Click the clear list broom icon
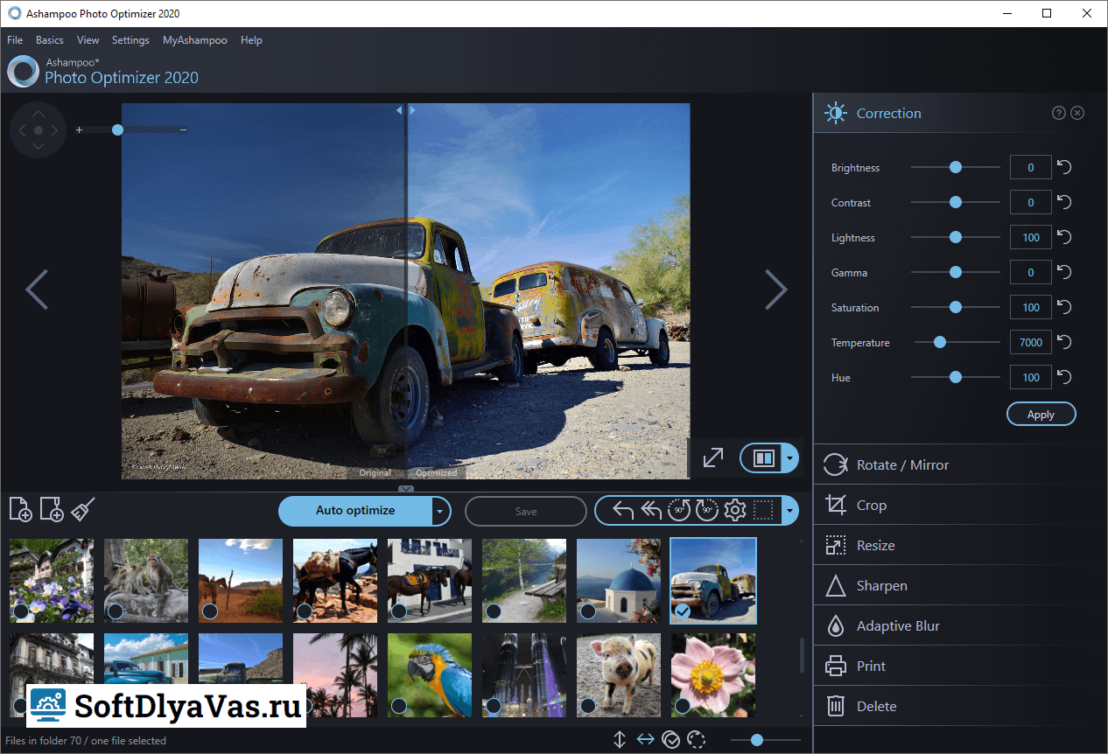This screenshot has width=1108, height=754. click(83, 509)
